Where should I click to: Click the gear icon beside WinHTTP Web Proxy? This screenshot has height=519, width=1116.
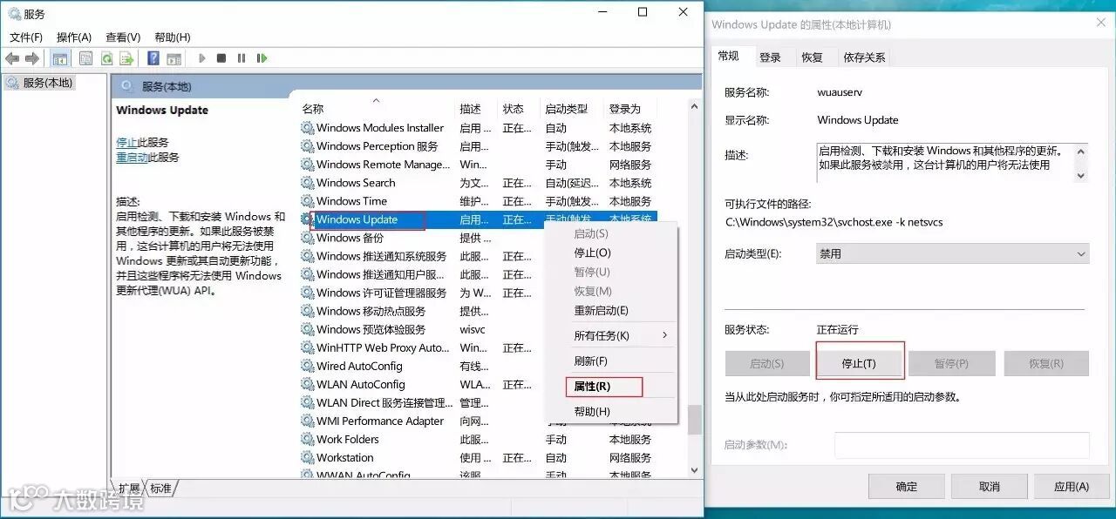[x=308, y=347]
